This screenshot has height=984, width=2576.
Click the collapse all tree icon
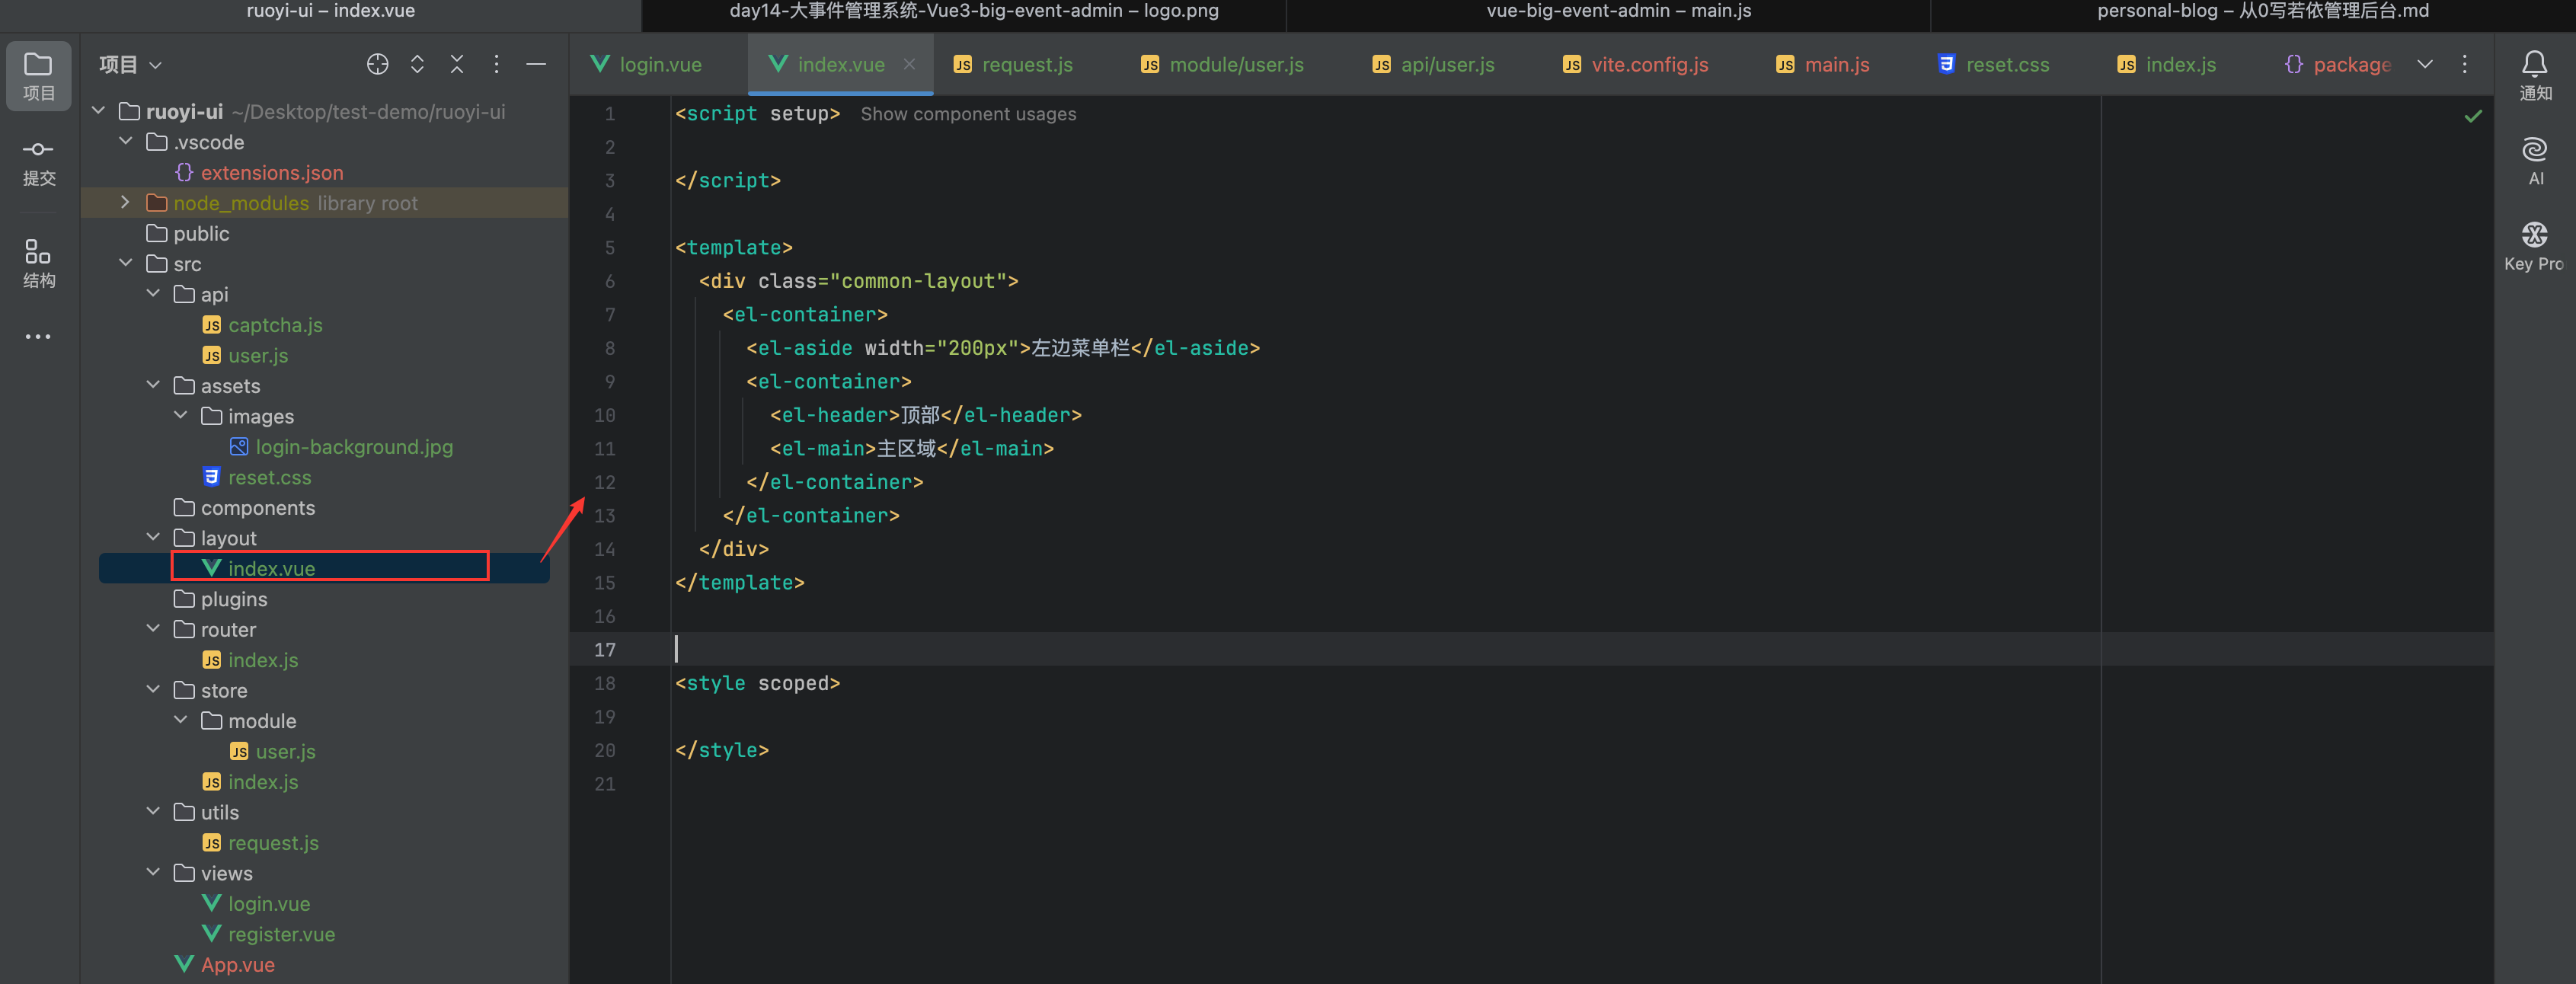pyautogui.click(x=457, y=64)
